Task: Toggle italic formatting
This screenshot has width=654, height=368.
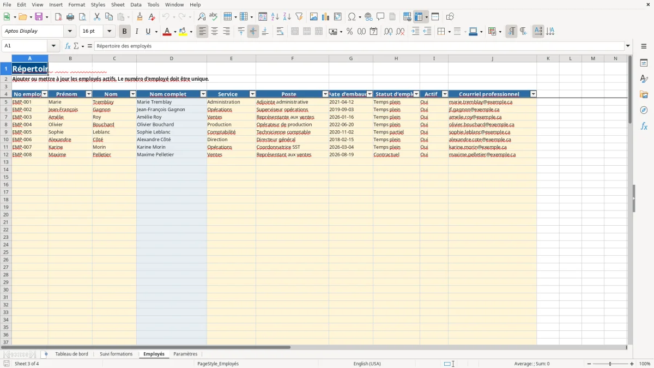Action: pyautogui.click(x=137, y=32)
